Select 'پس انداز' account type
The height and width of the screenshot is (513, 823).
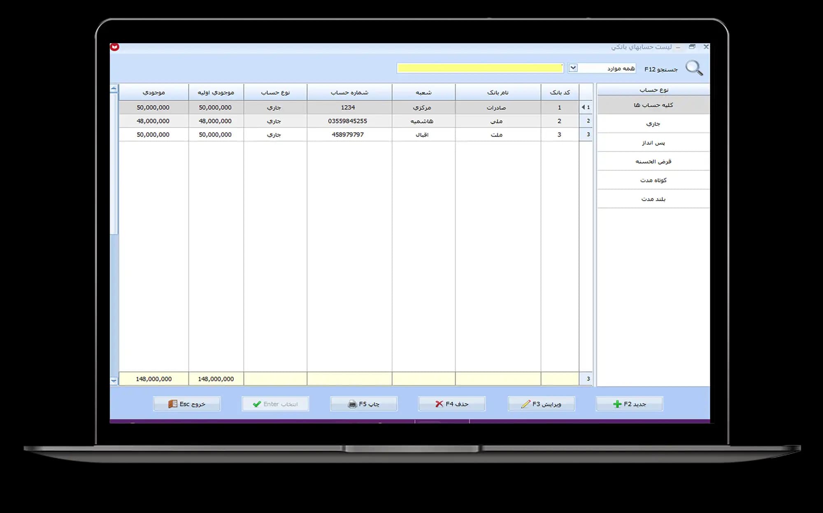653,142
